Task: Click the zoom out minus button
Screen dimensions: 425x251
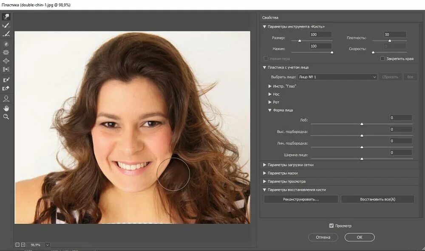Action: click(17, 245)
